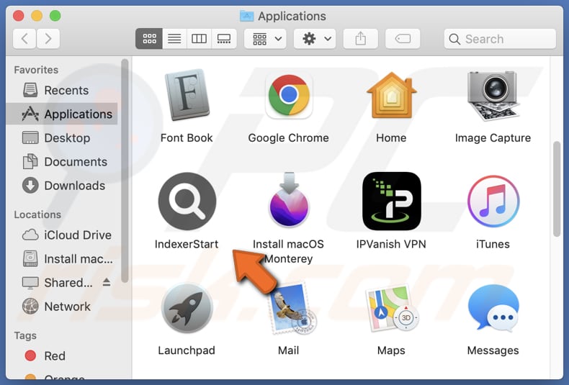Viewport: 569px width, 385px height.
Task: Click the "Google Chrome" file name label
Action: tap(289, 138)
